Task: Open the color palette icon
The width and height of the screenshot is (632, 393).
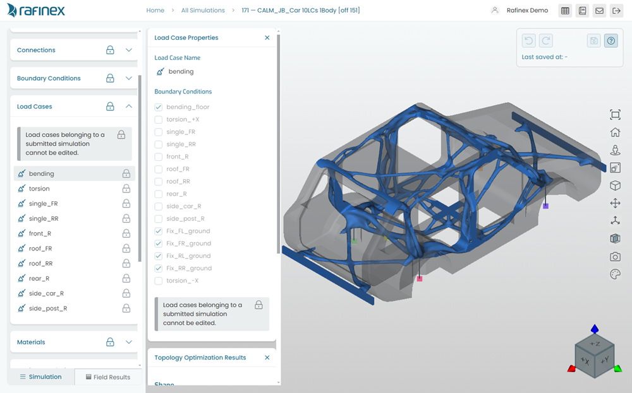Action: 615,274
